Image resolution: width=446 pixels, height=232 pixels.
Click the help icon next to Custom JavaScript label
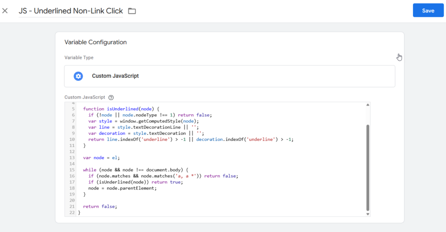point(111,97)
